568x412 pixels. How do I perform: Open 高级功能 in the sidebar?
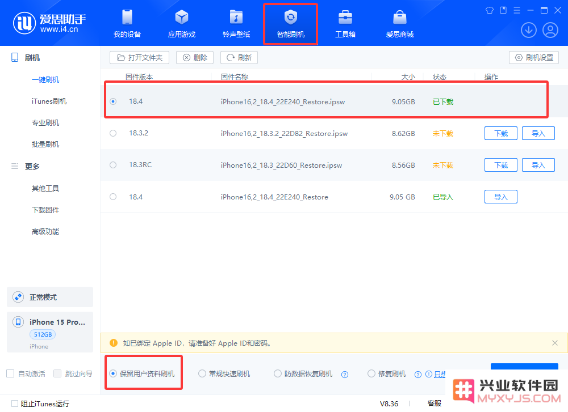click(x=45, y=231)
